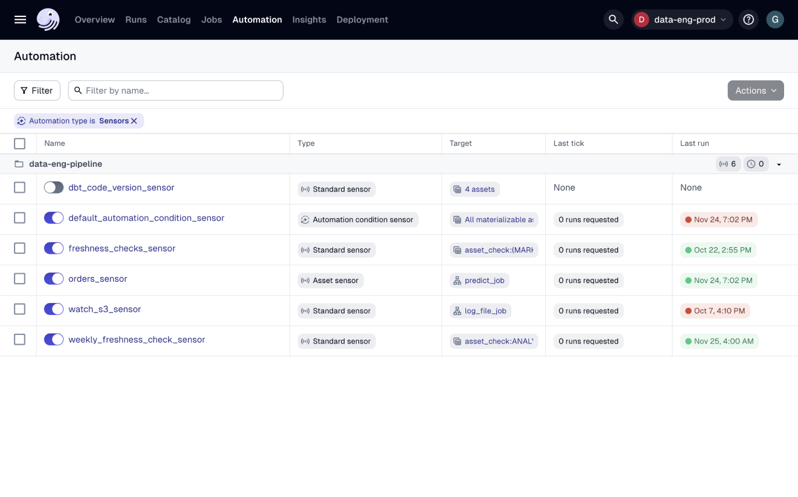Switch to the Insights tab
The height and width of the screenshot is (497, 798).
point(309,19)
